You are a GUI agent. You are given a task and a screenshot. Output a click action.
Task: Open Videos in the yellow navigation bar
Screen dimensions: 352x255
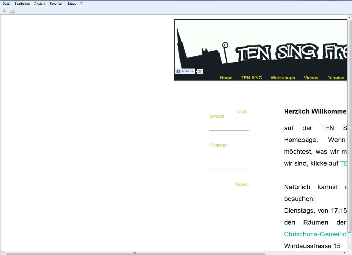tap(311, 78)
